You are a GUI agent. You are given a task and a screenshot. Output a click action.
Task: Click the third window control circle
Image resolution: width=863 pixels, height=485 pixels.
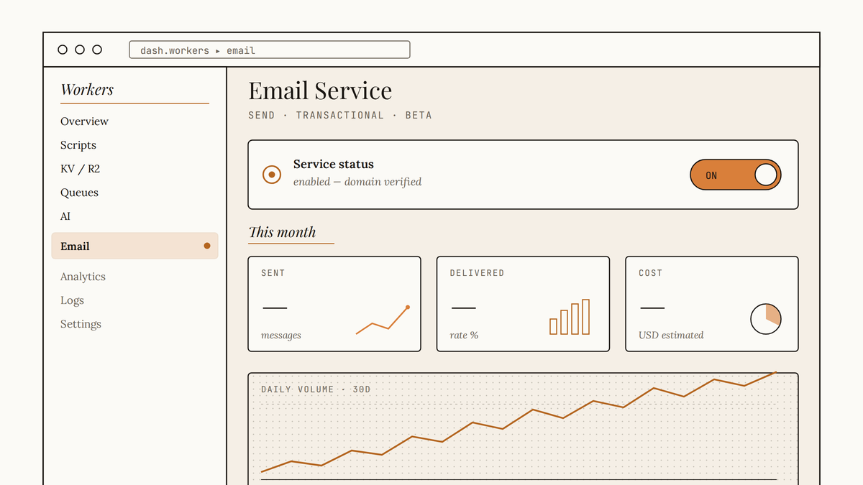pos(97,50)
